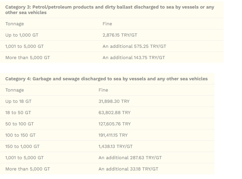Viewport: 242px width, 179px height.
Task: Click the '50 to 100 GT' tonnage cell
Action: pos(19,124)
